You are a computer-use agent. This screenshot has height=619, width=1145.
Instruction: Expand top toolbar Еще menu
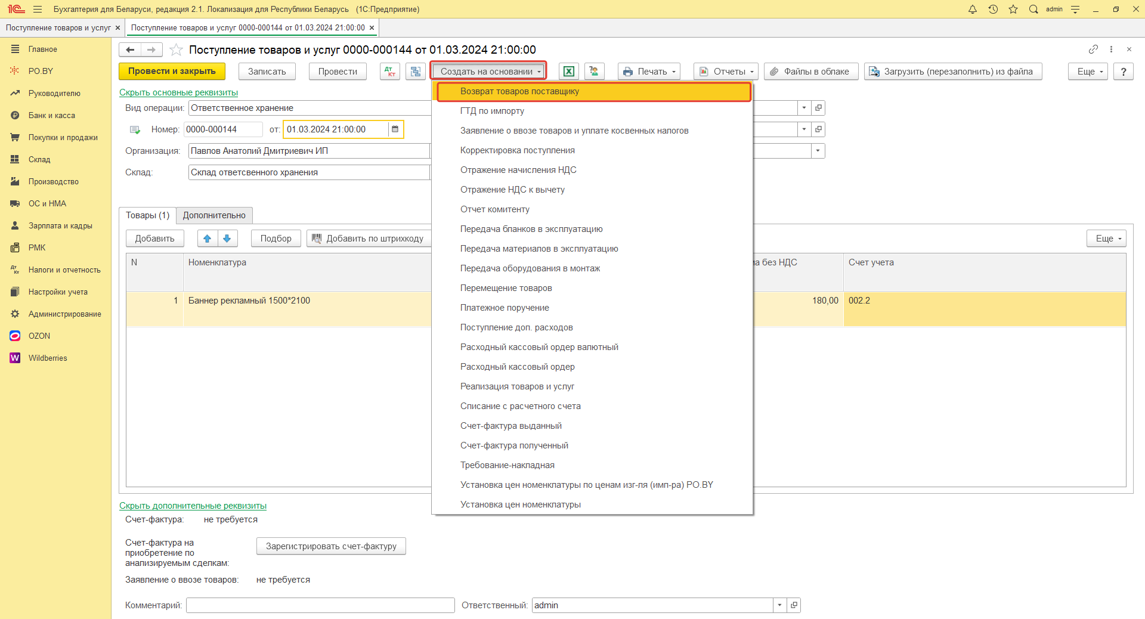1088,72
